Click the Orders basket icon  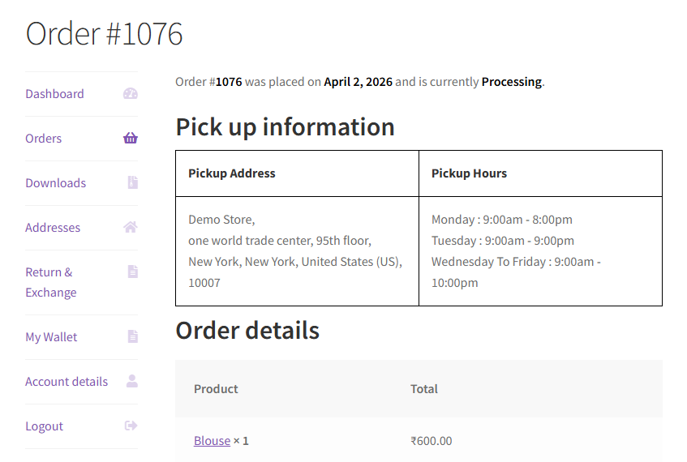[x=131, y=139]
